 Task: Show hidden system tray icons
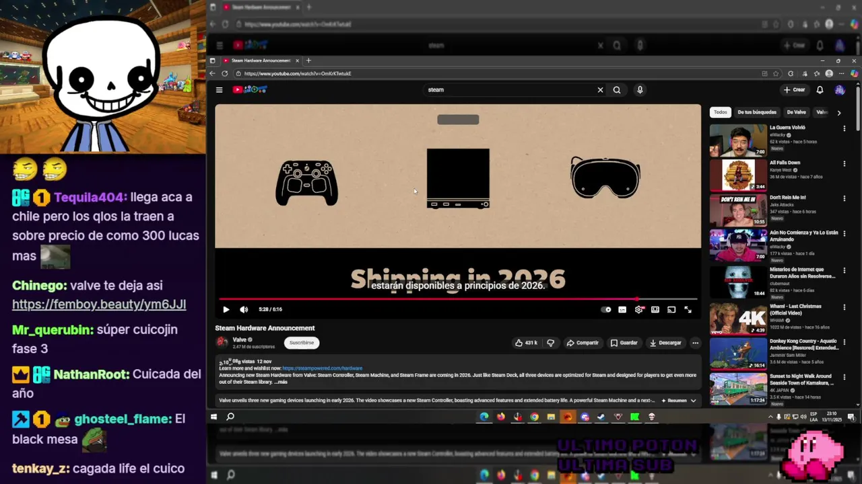770,417
